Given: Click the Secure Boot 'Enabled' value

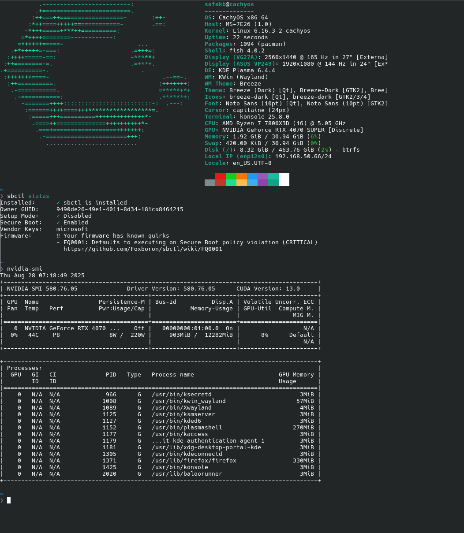Looking at the screenshot, I should pyautogui.click(x=76, y=223).
